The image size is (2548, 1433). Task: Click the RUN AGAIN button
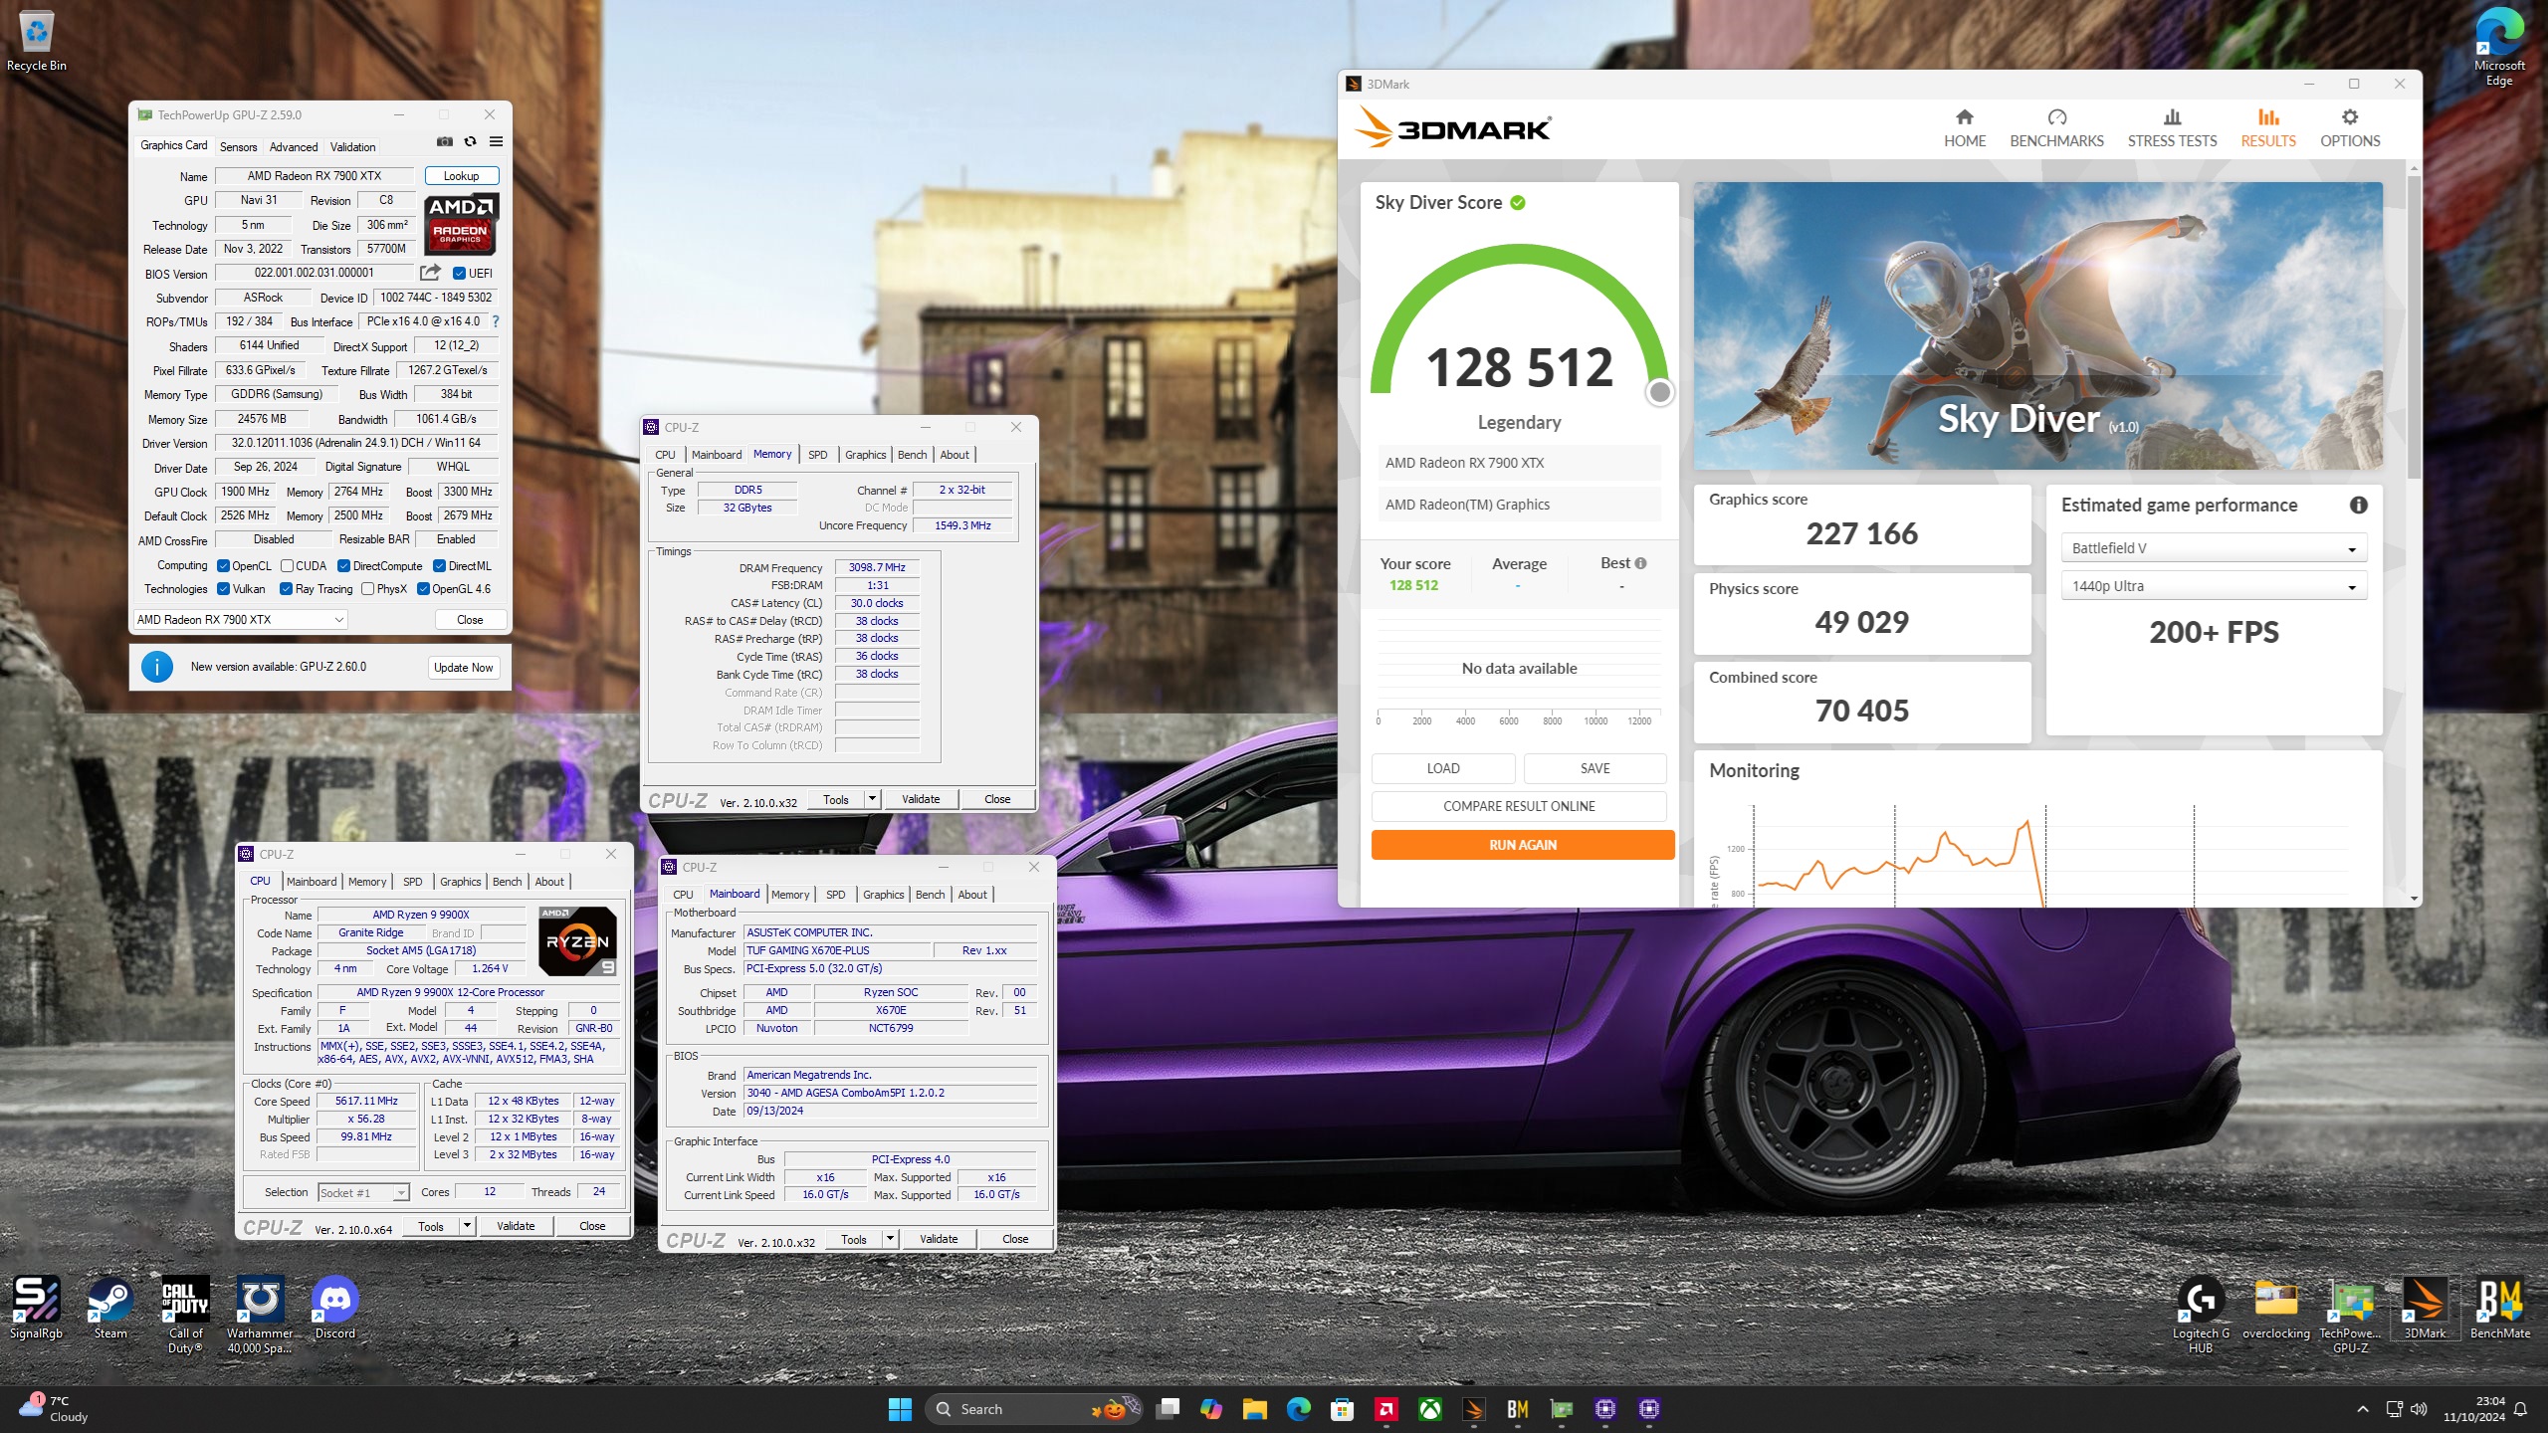tap(1522, 845)
